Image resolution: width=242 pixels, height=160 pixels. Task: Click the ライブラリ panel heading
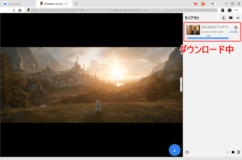point(192,18)
